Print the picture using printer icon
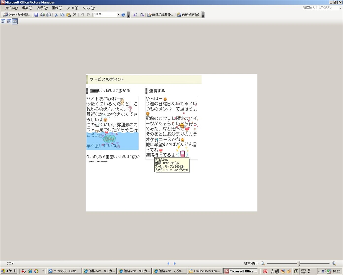The height and width of the screenshot is (275, 343). tap(43, 15)
